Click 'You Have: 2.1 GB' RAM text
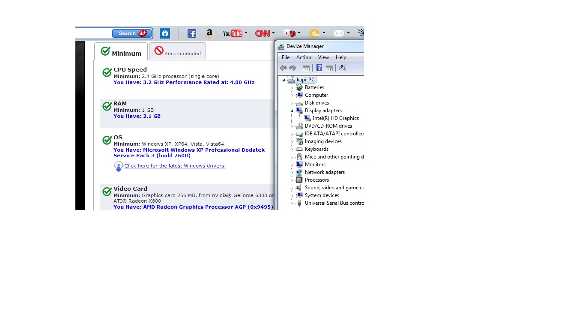The image size is (585, 329). [137, 116]
